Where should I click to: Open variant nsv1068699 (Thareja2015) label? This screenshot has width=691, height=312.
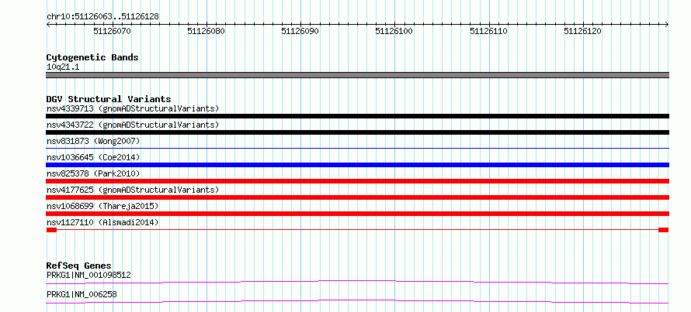coord(102,206)
